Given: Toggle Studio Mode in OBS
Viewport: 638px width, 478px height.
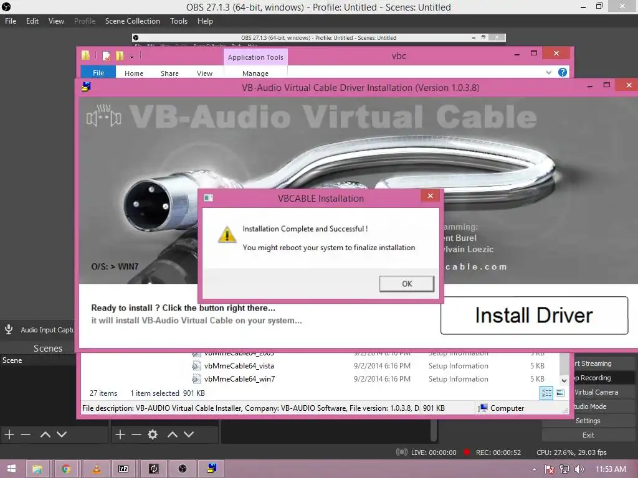Looking at the screenshot, I should [603, 406].
